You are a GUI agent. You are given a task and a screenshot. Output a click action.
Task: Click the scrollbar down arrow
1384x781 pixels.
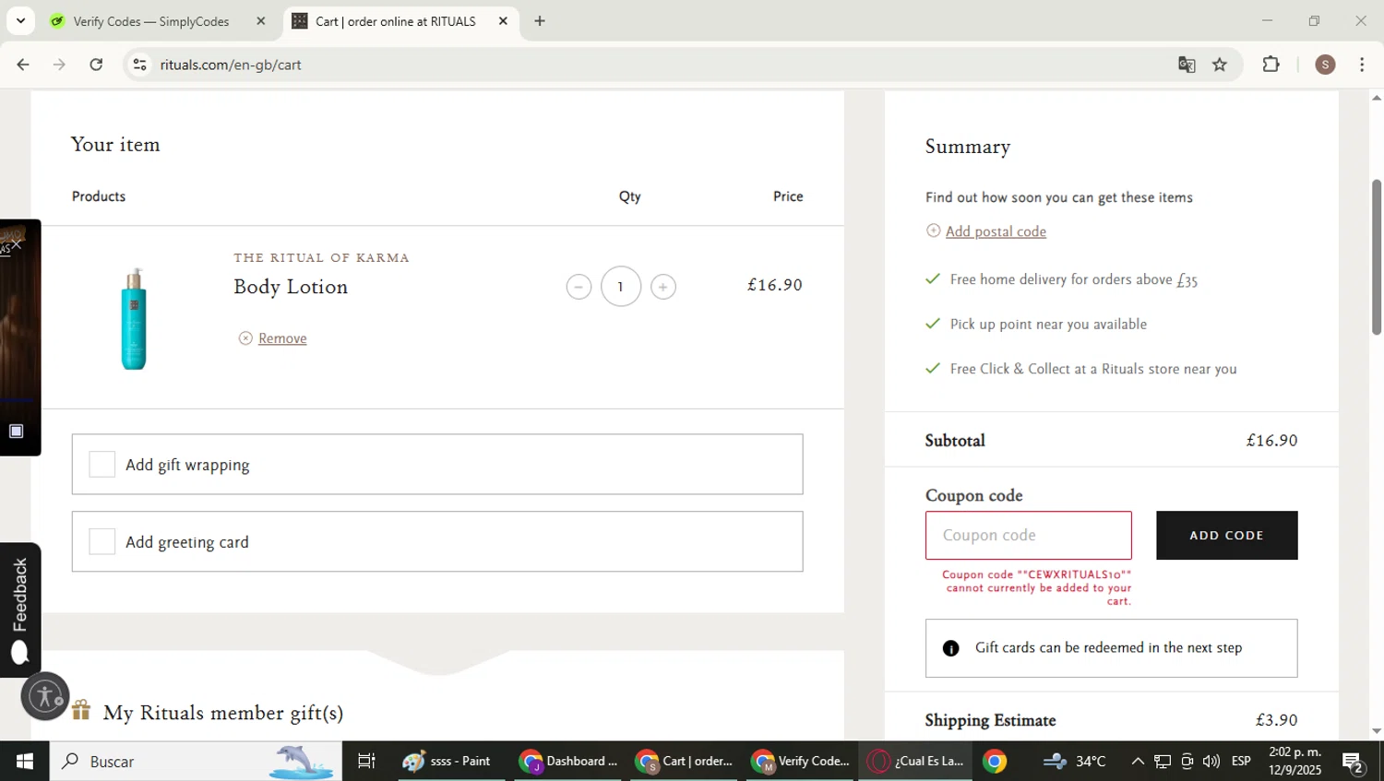click(x=1377, y=731)
